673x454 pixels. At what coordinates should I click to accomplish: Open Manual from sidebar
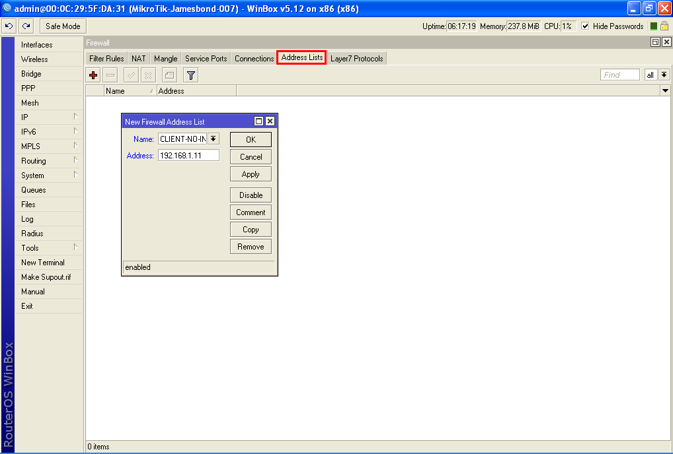pos(49,291)
